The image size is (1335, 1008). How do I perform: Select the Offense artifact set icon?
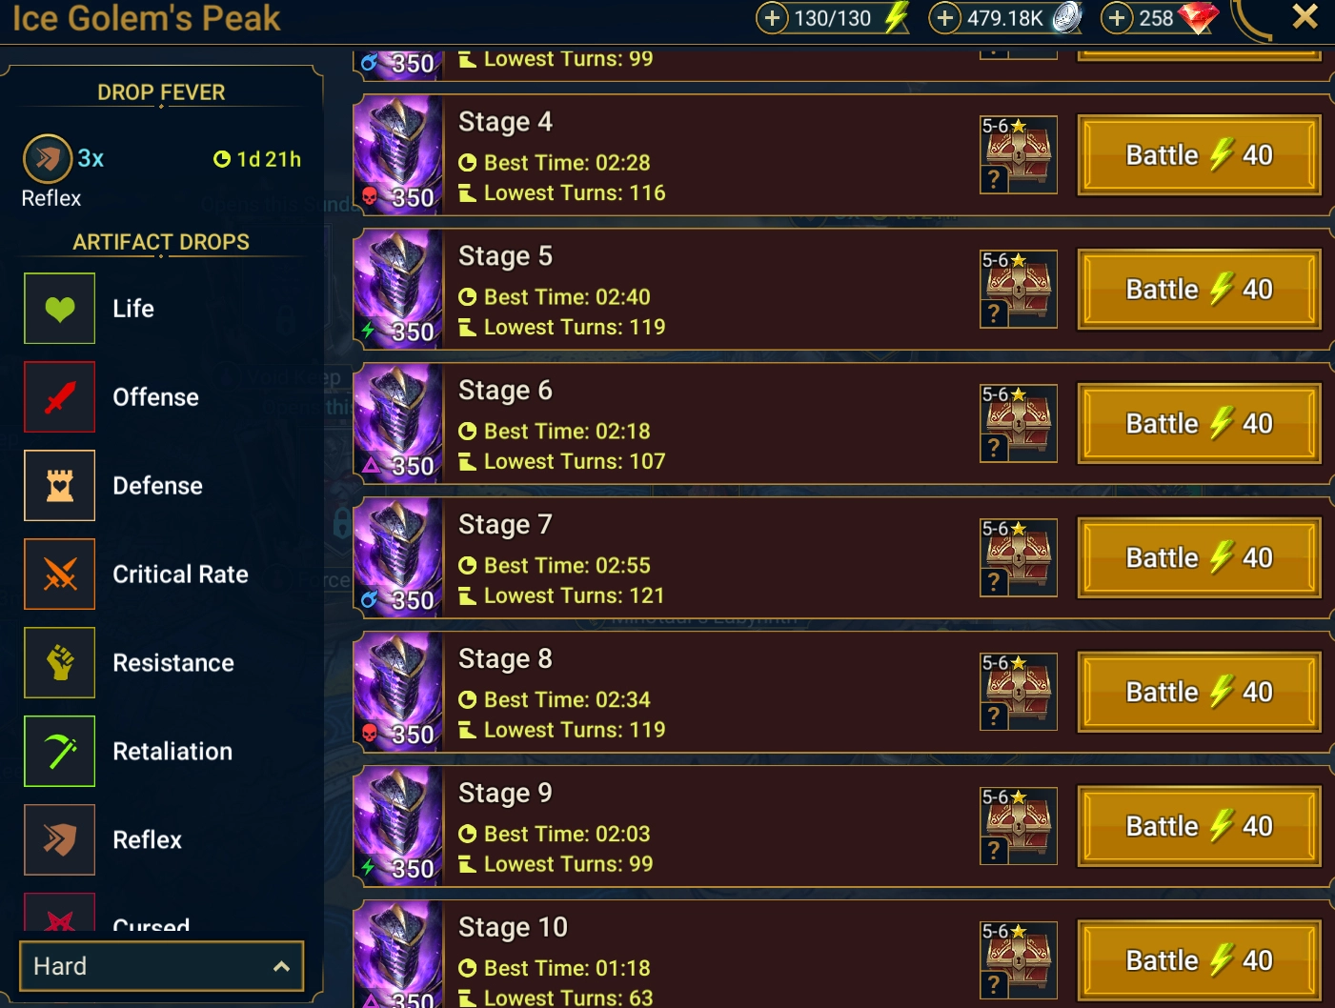click(59, 396)
